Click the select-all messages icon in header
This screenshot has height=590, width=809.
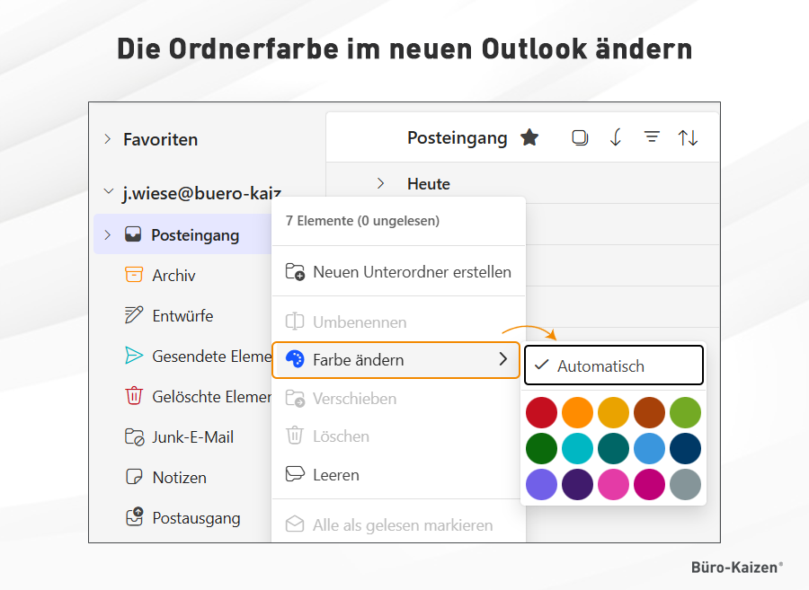click(x=580, y=138)
